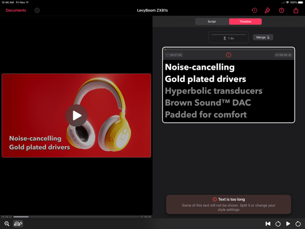This screenshot has width=305, height=229.
Task: Tap the 'Text is too long' warning banner
Action: [x=229, y=205]
